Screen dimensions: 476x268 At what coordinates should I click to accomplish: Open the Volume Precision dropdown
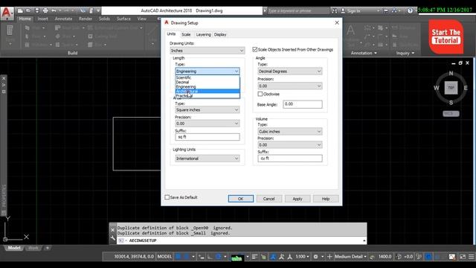pos(290,145)
